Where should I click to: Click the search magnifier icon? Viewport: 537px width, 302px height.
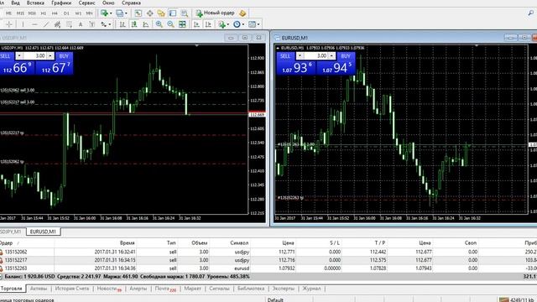(530, 13)
